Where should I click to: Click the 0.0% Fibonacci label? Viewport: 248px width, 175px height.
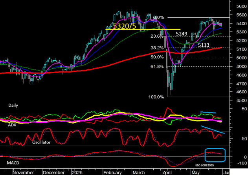pyautogui.click(x=159, y=17)
